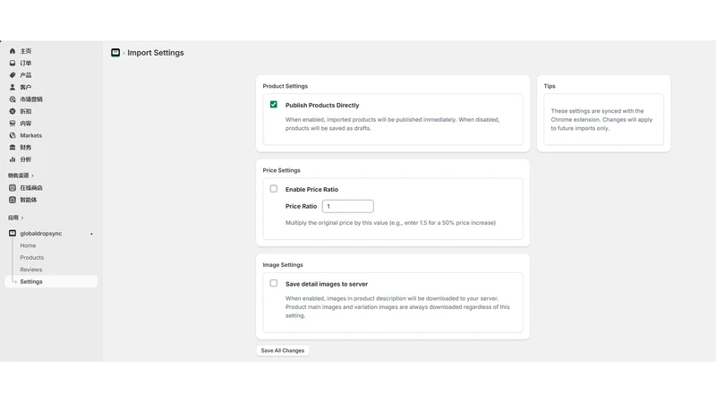Click the Marketing target icon
The height and width of the screenshot is (403, 716).
[13, 99]
